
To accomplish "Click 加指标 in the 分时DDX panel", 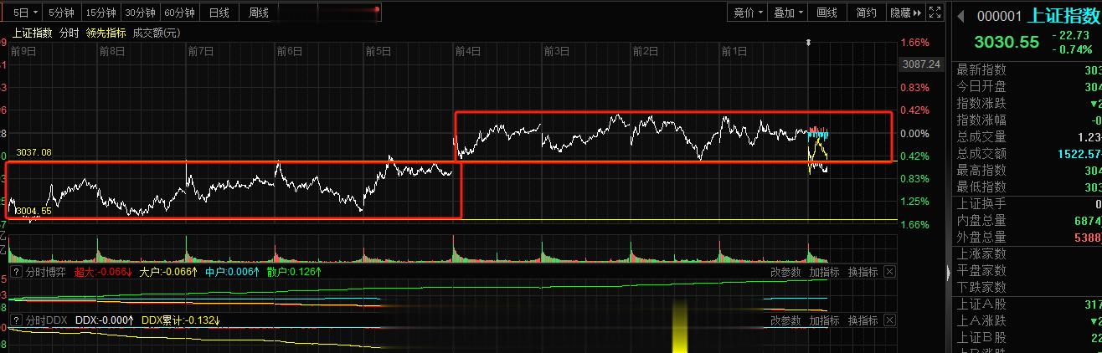I will [x=824, y=320].
